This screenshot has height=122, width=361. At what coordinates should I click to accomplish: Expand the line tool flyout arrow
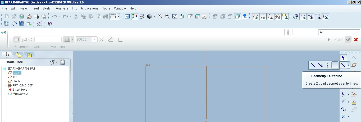(x=349, y=65)
